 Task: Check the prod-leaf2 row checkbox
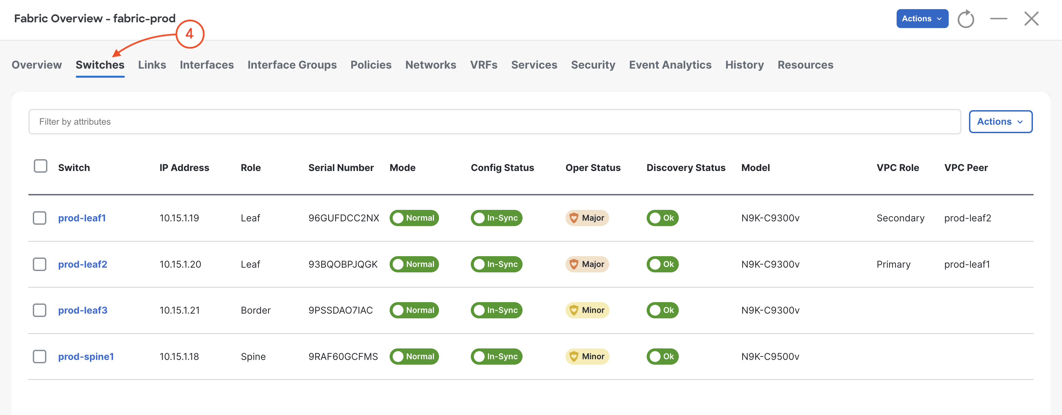(40, 264)
